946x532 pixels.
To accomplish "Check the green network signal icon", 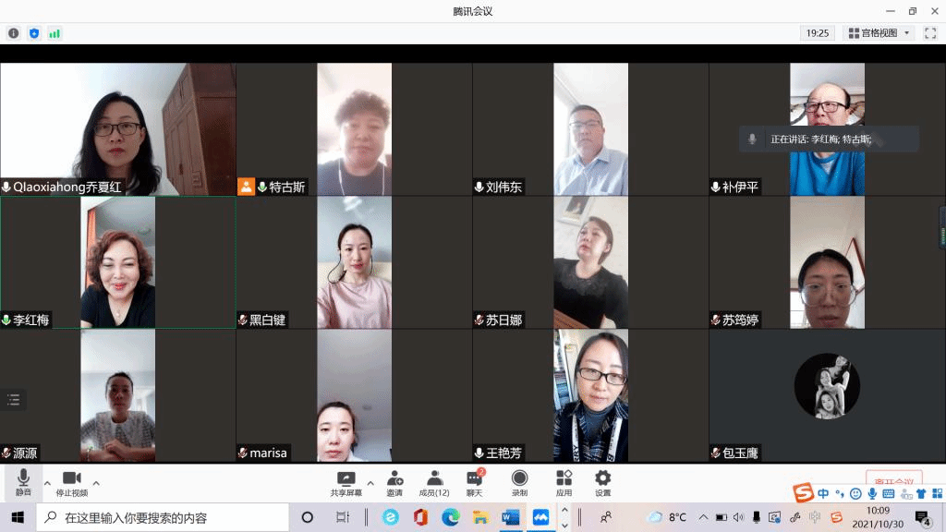I will pos(55,33).
